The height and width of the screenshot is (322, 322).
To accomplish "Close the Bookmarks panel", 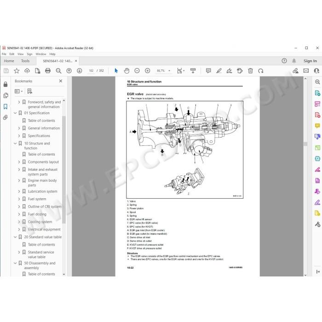I will (61, 81).
